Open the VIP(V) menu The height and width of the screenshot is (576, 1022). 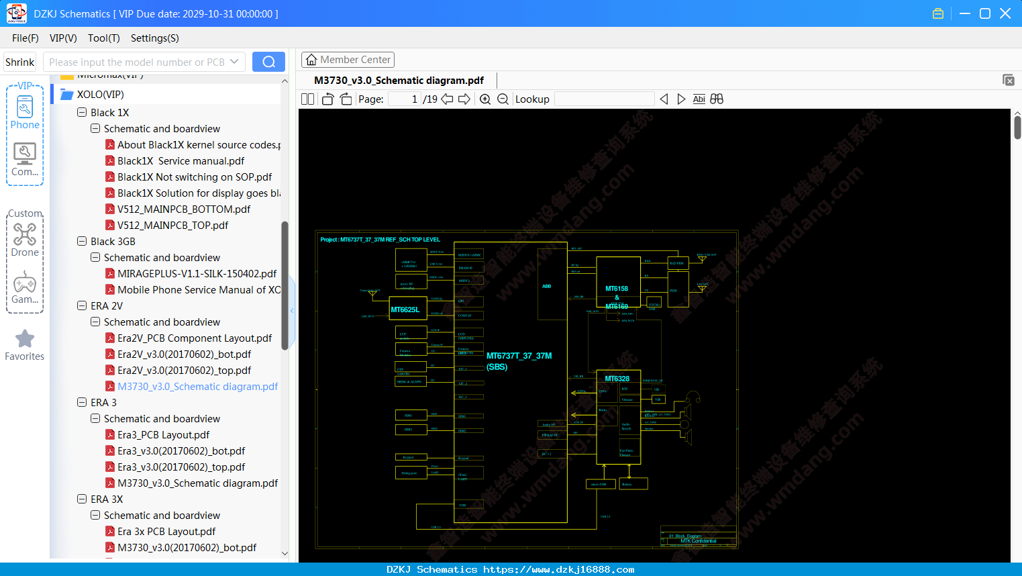coord(63,38)
